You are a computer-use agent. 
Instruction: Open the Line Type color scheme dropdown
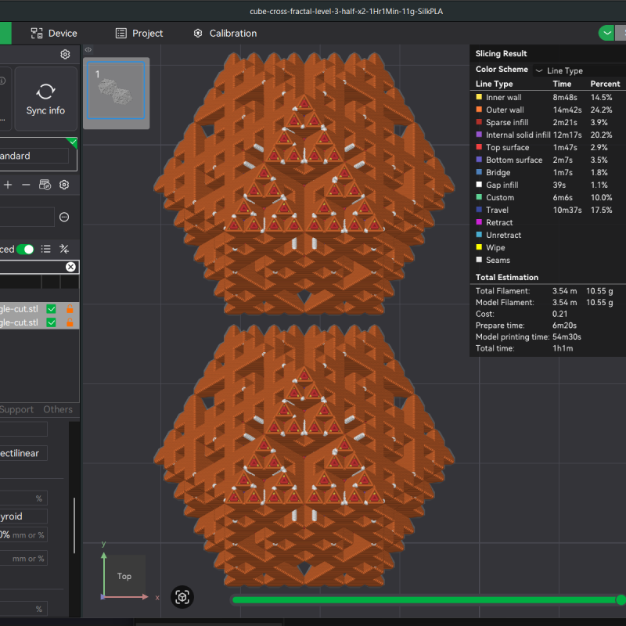(565, 70)
